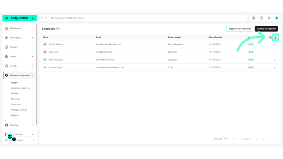Click the plus-circle quick add icon

(253, 18)
